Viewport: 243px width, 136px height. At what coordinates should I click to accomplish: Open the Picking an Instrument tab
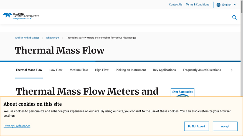tap(131, 70)
